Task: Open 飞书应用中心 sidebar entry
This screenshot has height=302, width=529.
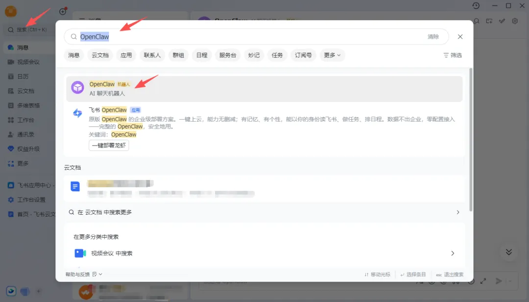Action: 30,185
